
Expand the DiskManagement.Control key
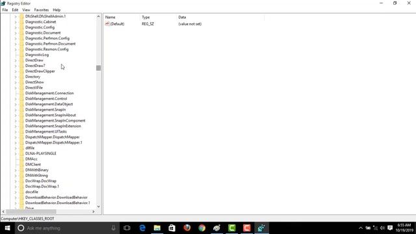pyautogui.click(x=16, y=99)
